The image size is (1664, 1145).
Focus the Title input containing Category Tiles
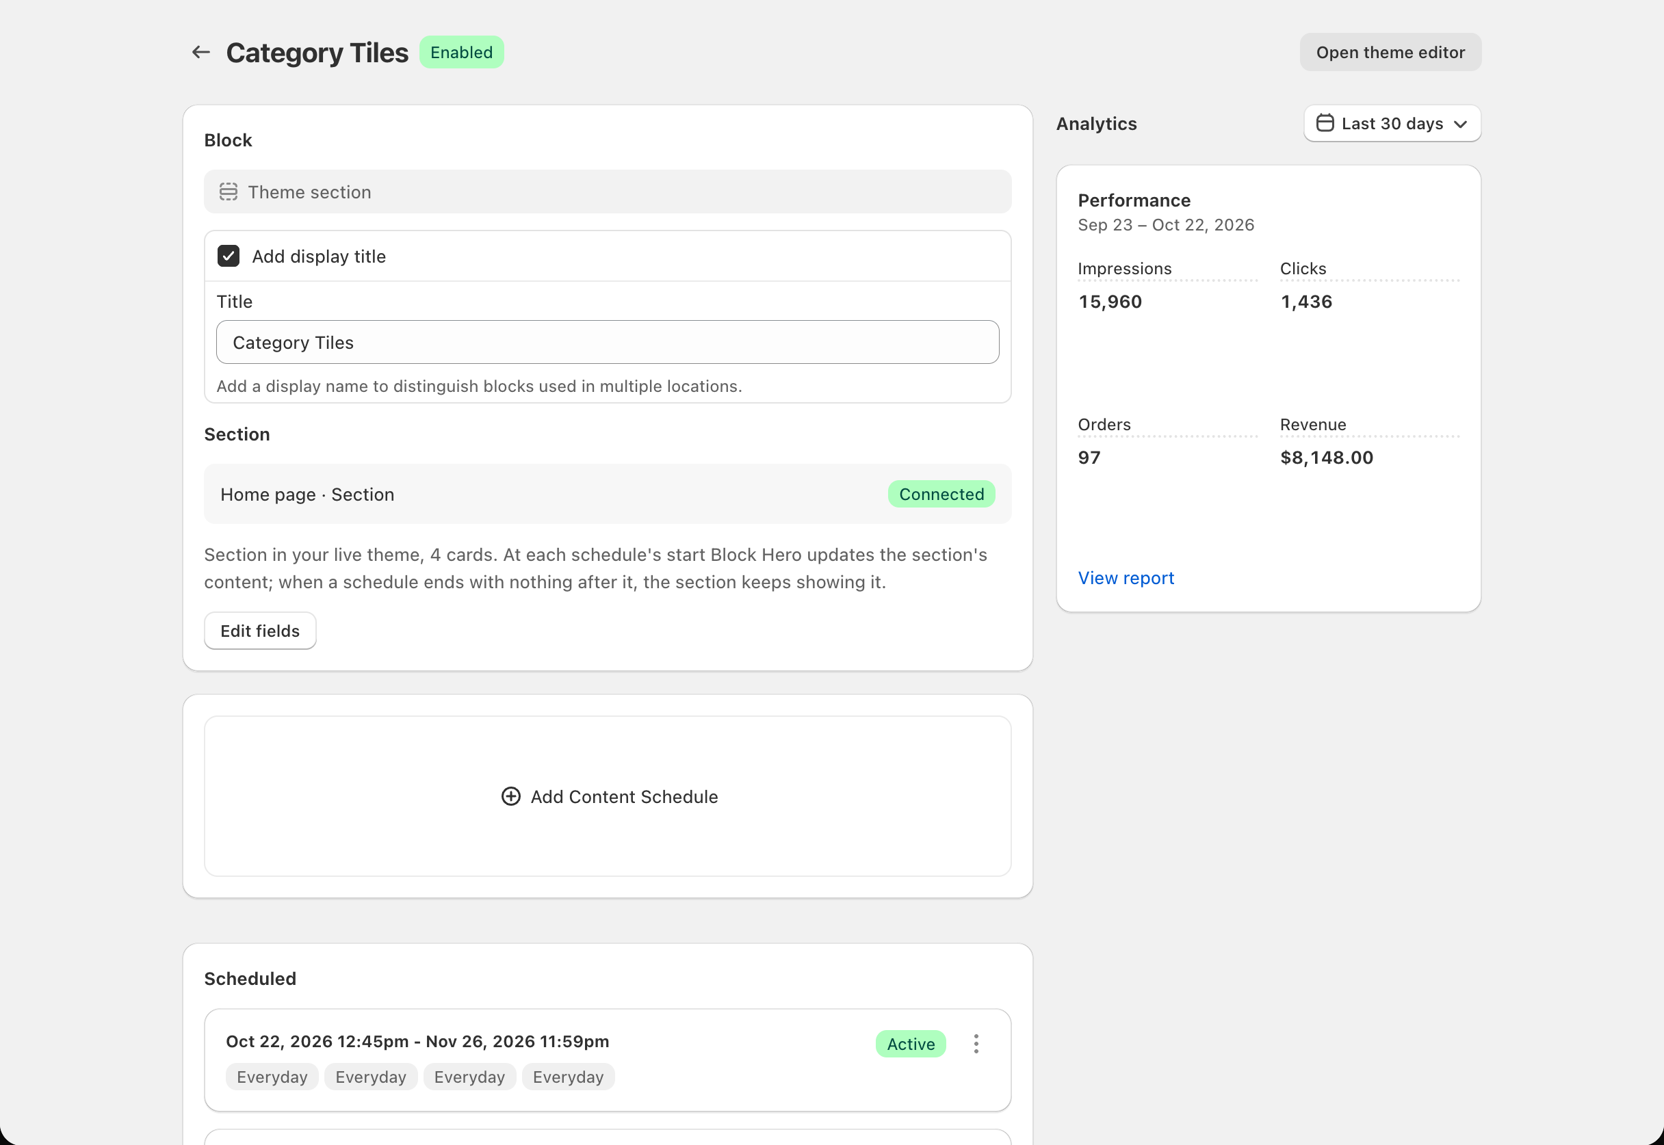[x=608, y=342]
